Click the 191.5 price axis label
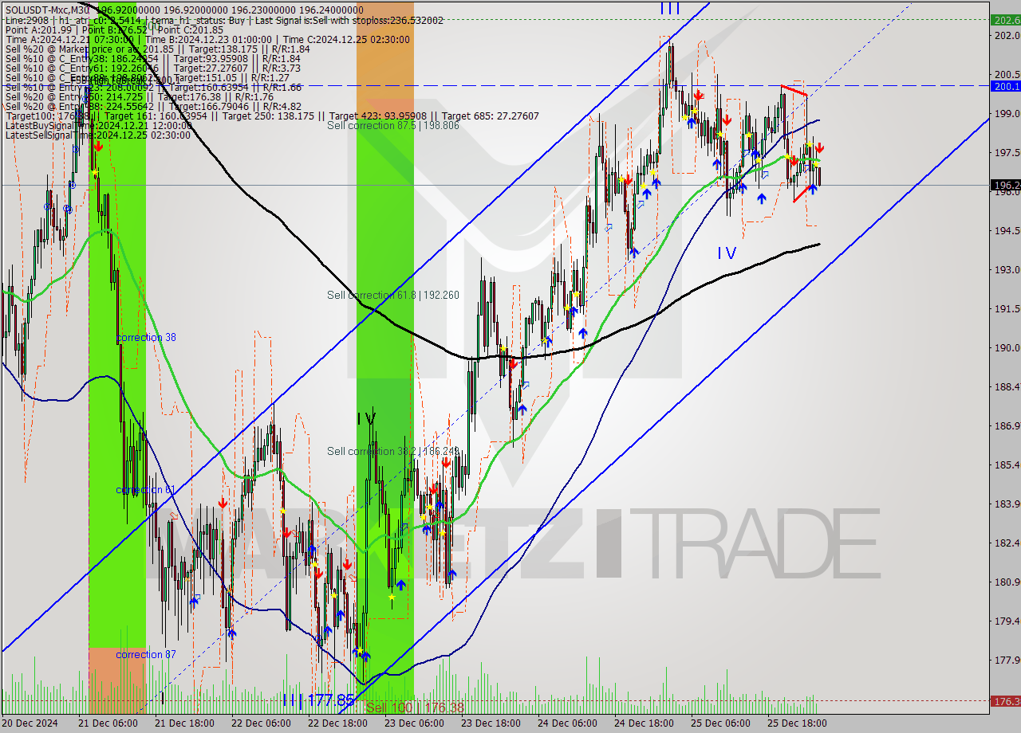Viewport: 1021px width, 733px height. coord(1007,308)
